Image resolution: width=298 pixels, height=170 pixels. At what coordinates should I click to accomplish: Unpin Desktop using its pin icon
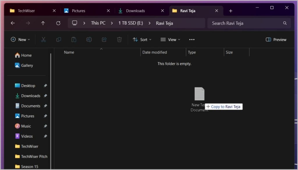pos(45,86)
